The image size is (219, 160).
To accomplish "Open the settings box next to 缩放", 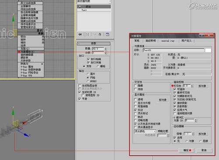I will coord(43,43).
